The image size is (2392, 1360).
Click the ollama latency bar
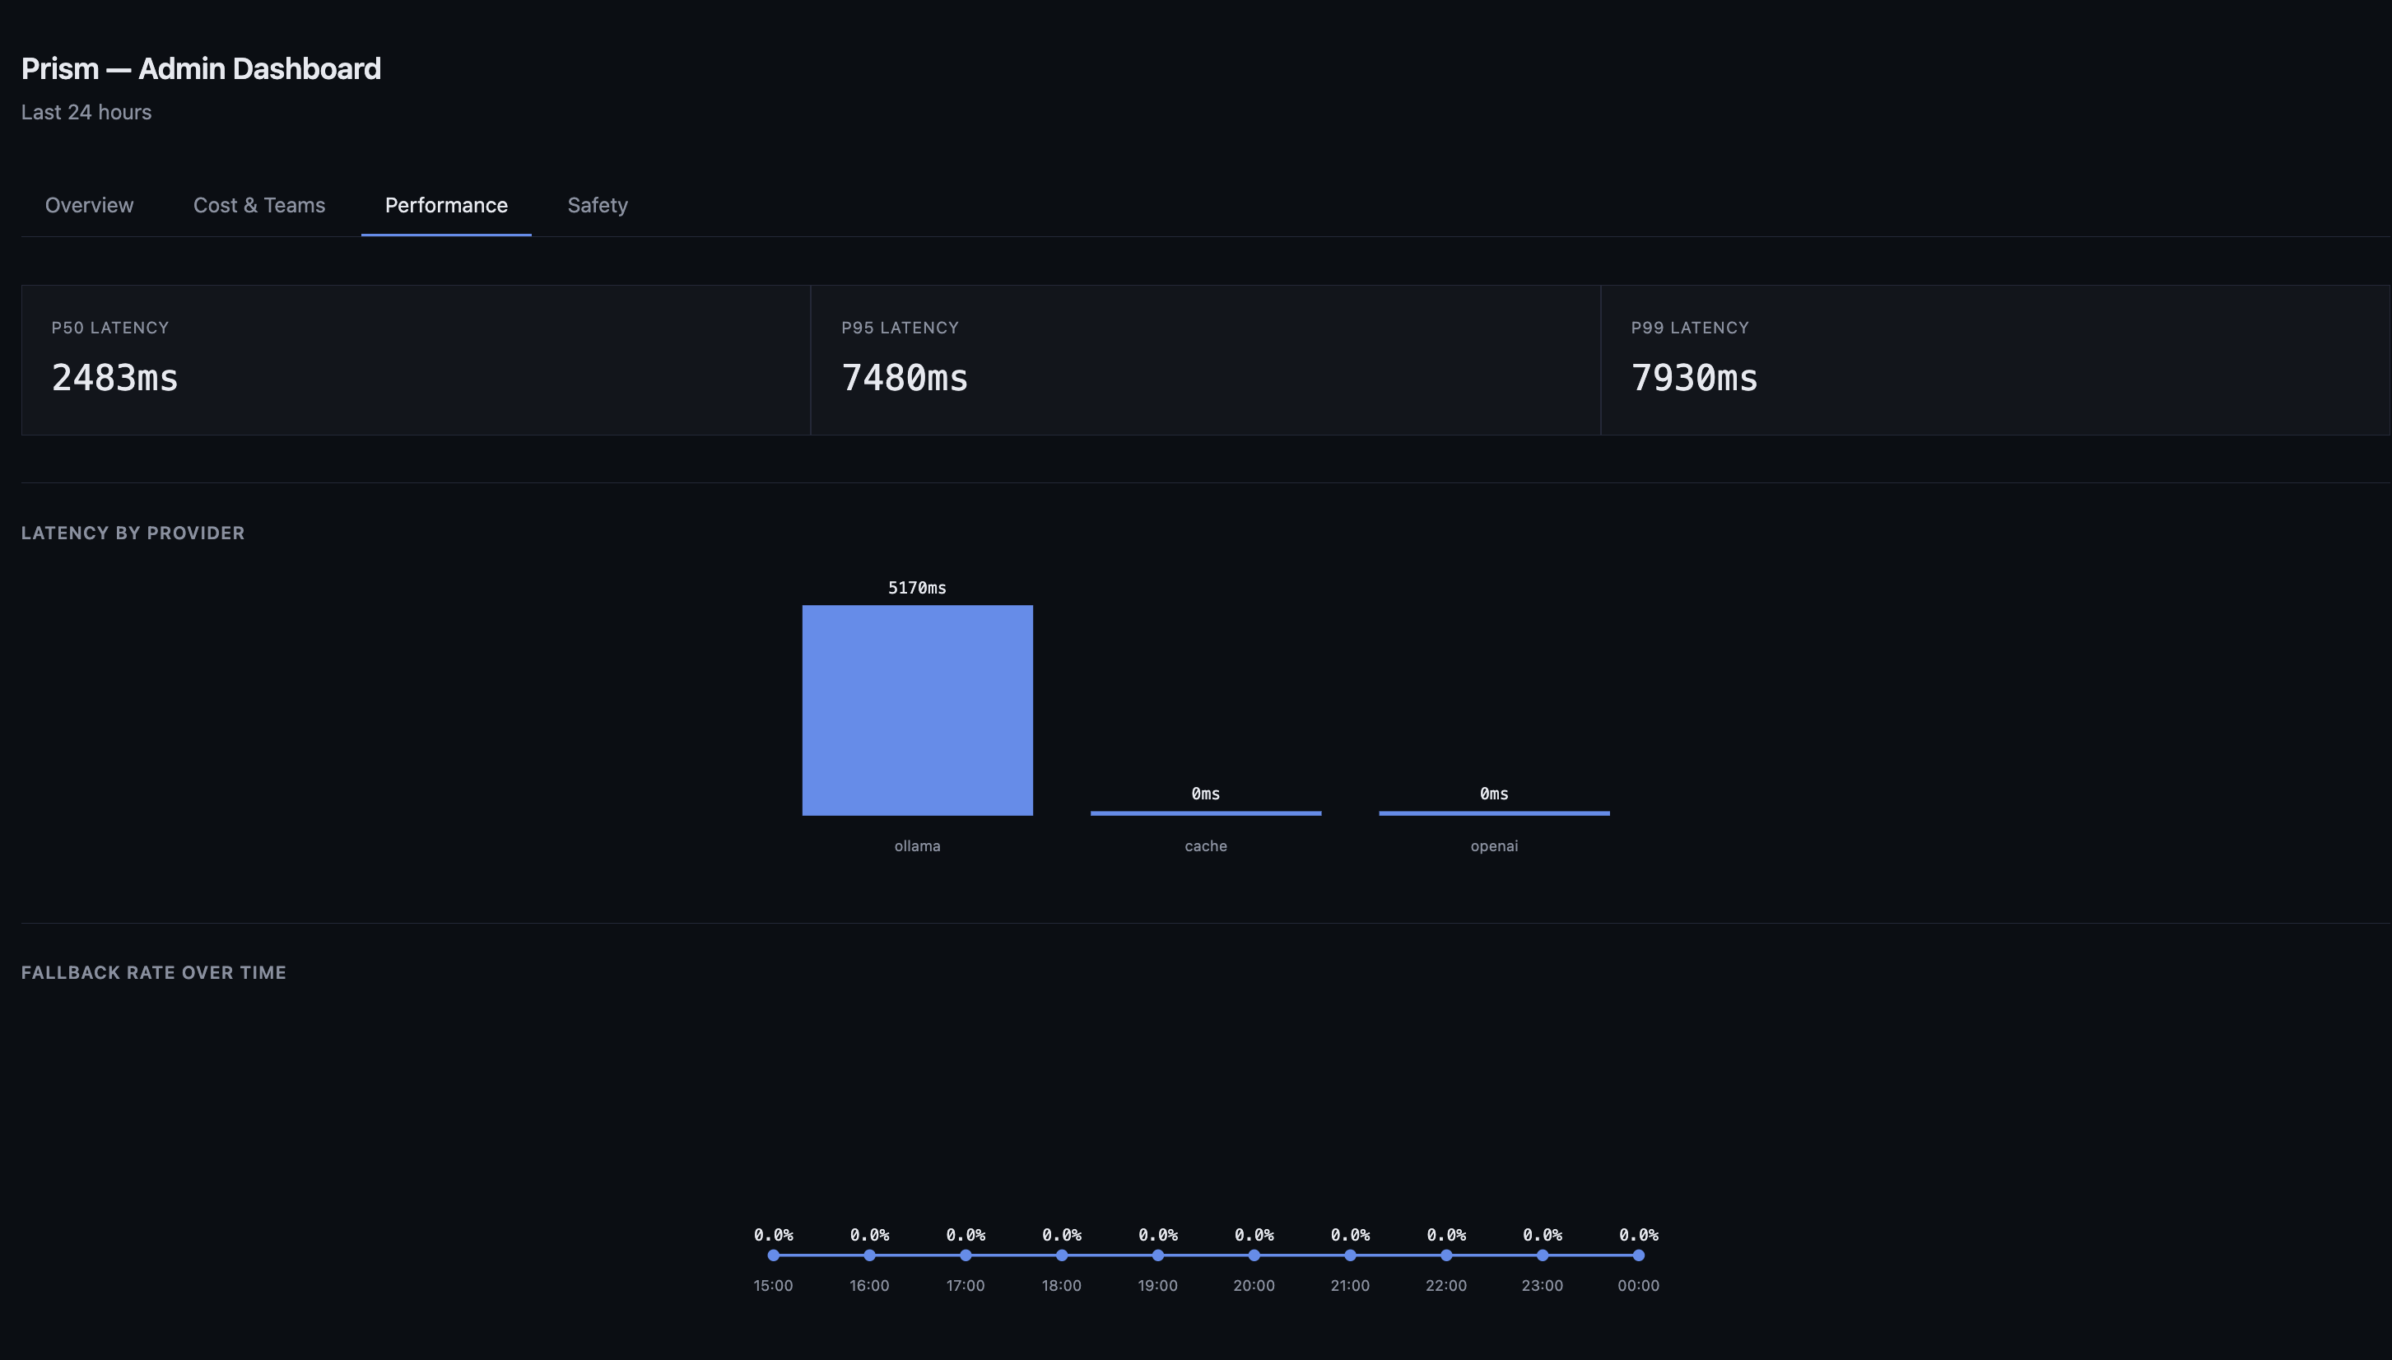[918, 710]
